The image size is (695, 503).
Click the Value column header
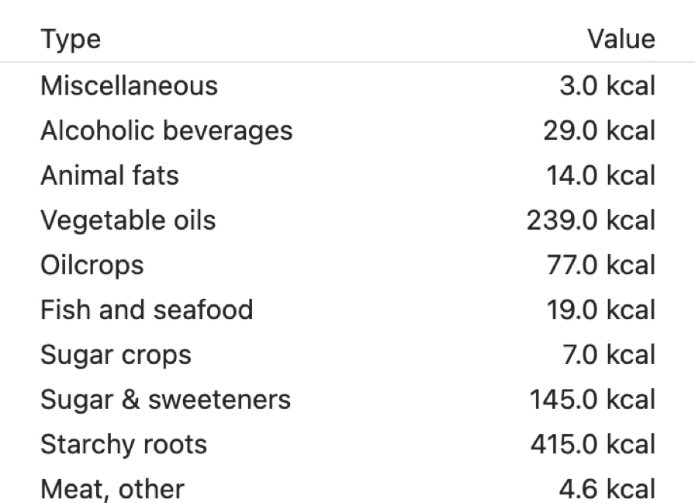621,39
